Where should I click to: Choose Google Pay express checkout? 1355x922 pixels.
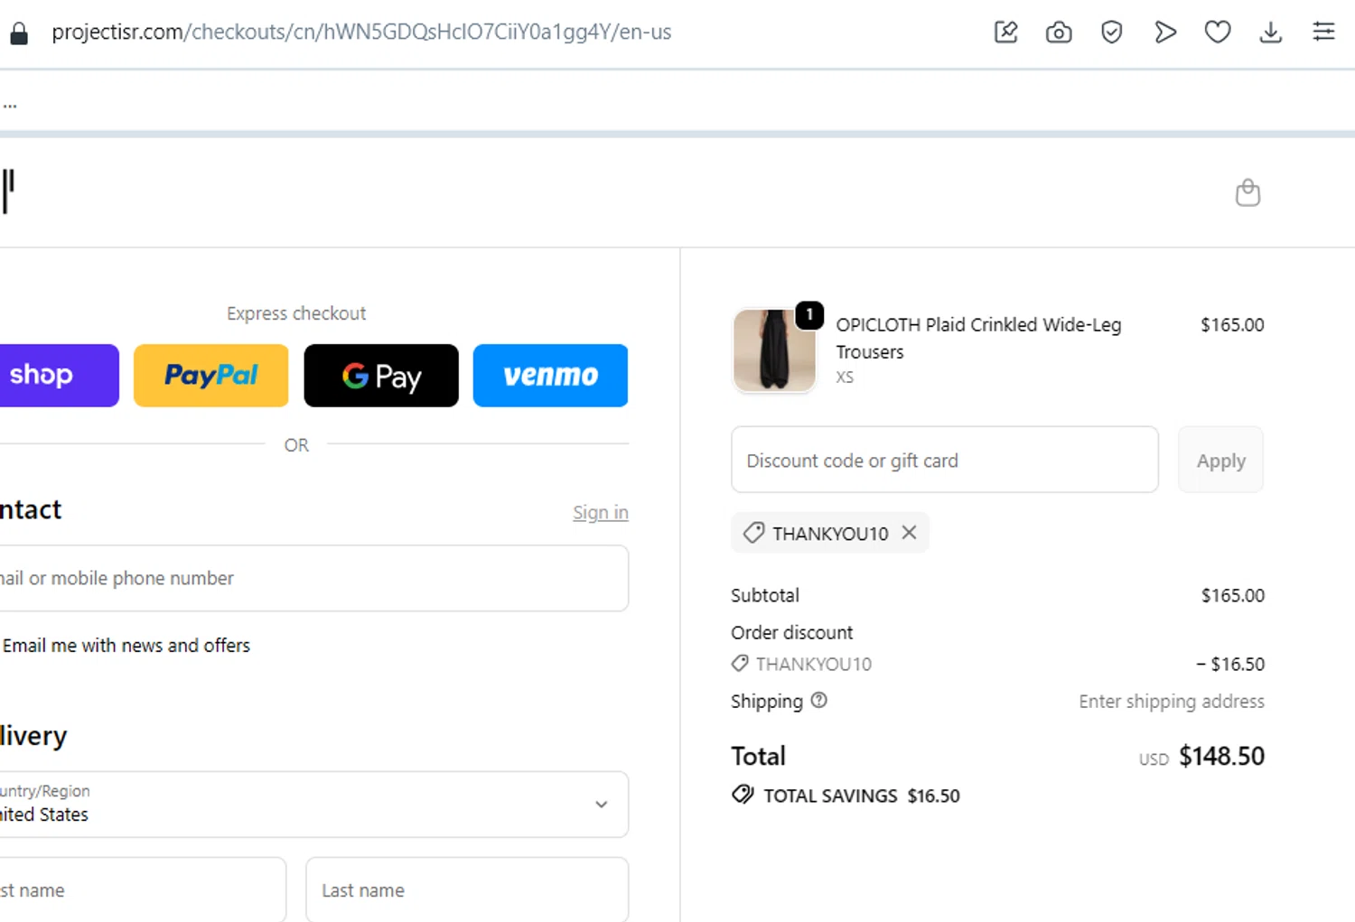point(381,376)
